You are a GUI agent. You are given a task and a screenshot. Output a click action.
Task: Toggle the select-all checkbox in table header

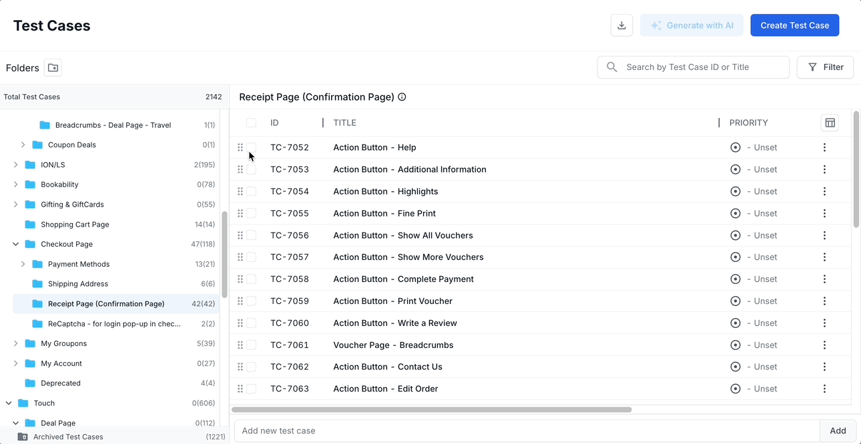[251, 123]
